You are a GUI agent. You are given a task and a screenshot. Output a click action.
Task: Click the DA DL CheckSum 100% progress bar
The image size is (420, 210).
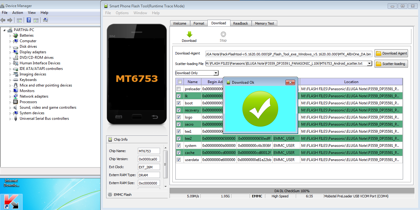click(x=292, y=191)
